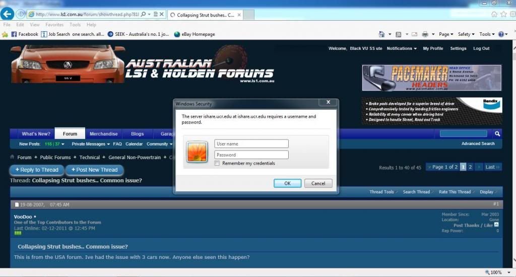516x277 pixels.
Task: Open the Zoom 100% dropdown arrow
Action: (509, 272)
